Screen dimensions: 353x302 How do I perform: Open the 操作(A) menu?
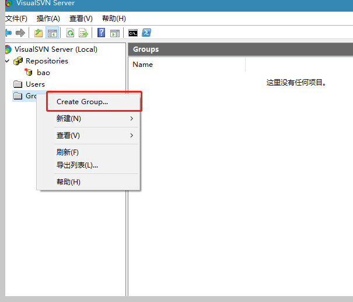pyautogui.click(x=48, y=19)
